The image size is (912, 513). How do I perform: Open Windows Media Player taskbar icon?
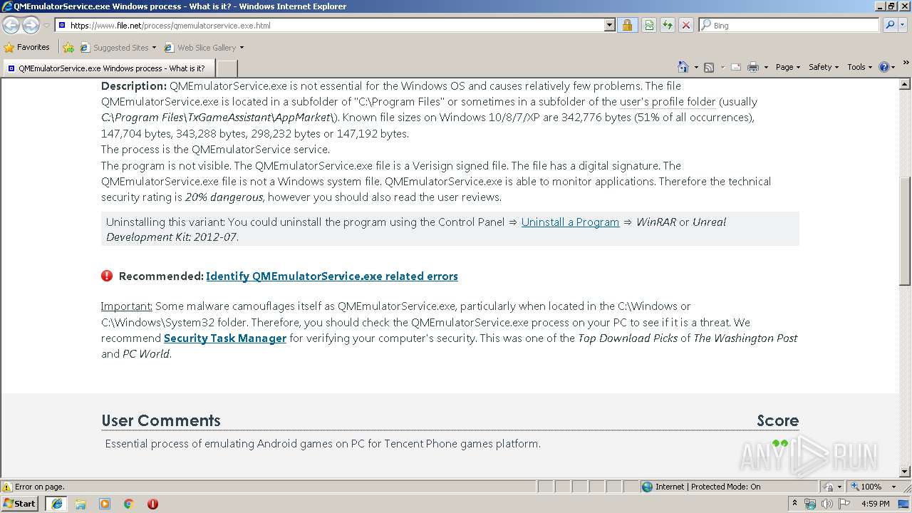(x=105, y=504)
